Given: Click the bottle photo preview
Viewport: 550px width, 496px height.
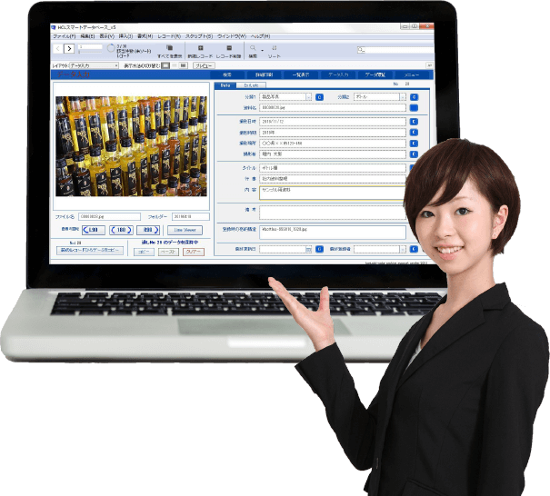Looking at the screenshot, I should [x=131, y=146].
